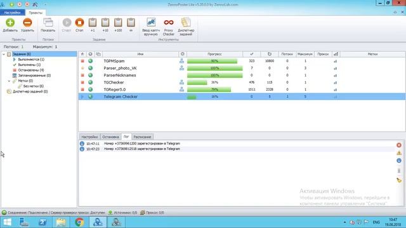Open the Proxy Checker tool
406x228 pixels.
coord(169,27)
